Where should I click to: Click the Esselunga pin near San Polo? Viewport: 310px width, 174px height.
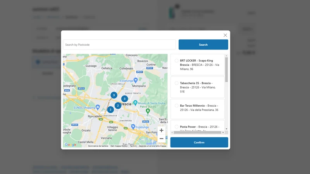tap(133, 127)
